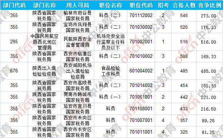Click position code 701011001 cell
The image size is (223, 138).
[141, 132]
